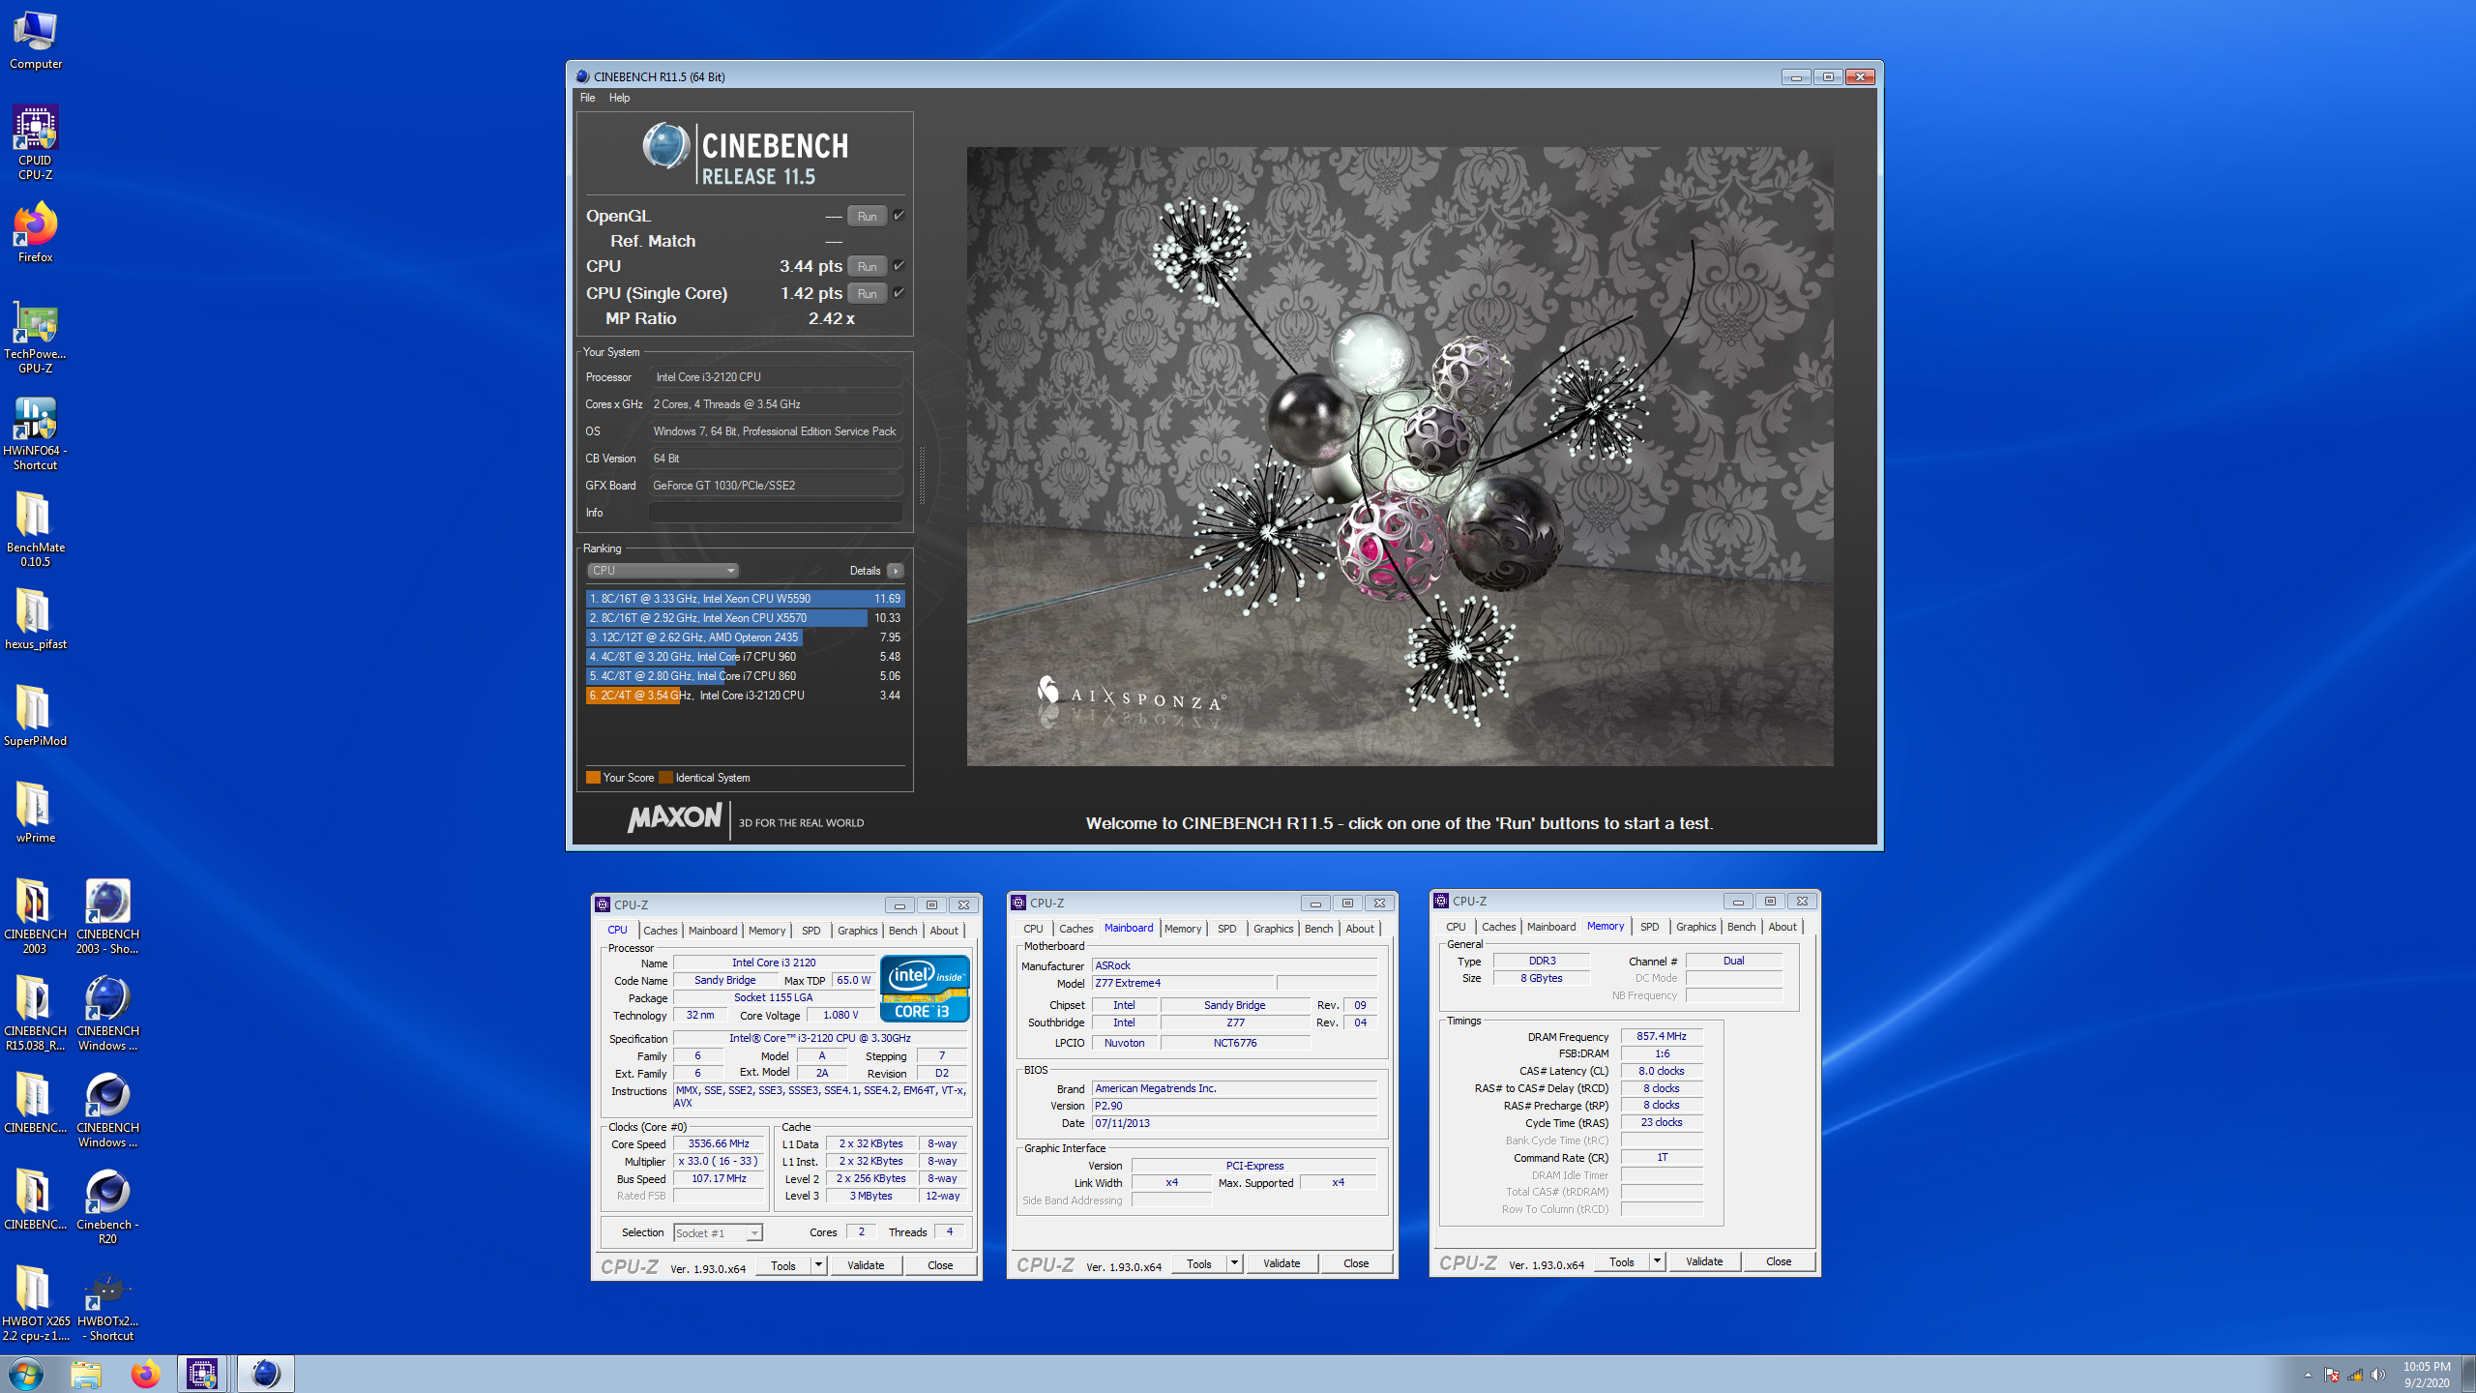
Task: Select the Core i3-2120 ranking row
Action: [x=745, y=696]
